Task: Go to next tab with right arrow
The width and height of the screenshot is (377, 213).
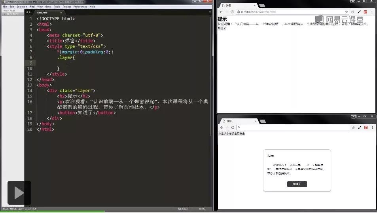Action: (30, 12)
